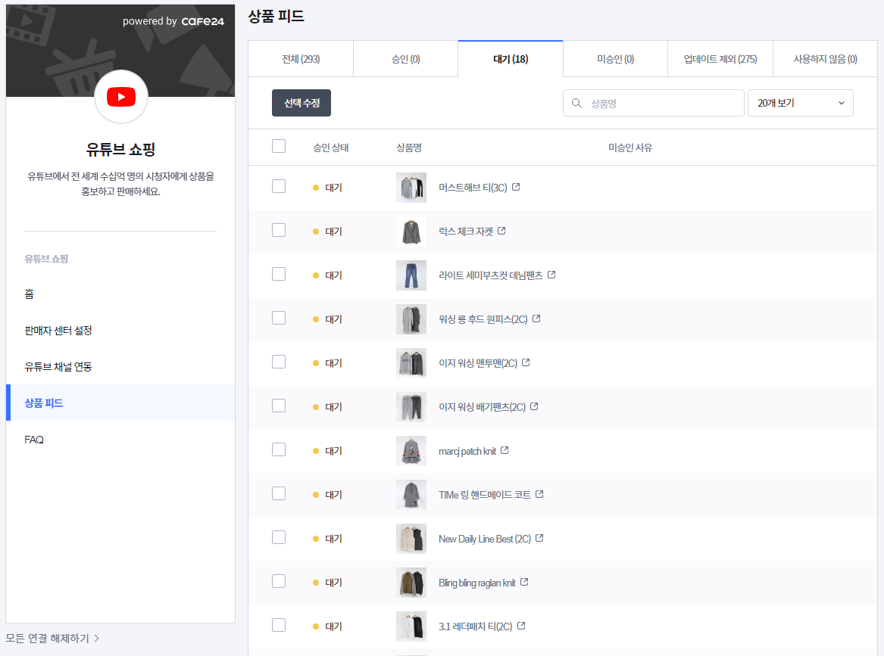
Task: Open external link icon for 3.1 레더패치 티(2C)
Action: pyautogui.click(x=521, y=626)
